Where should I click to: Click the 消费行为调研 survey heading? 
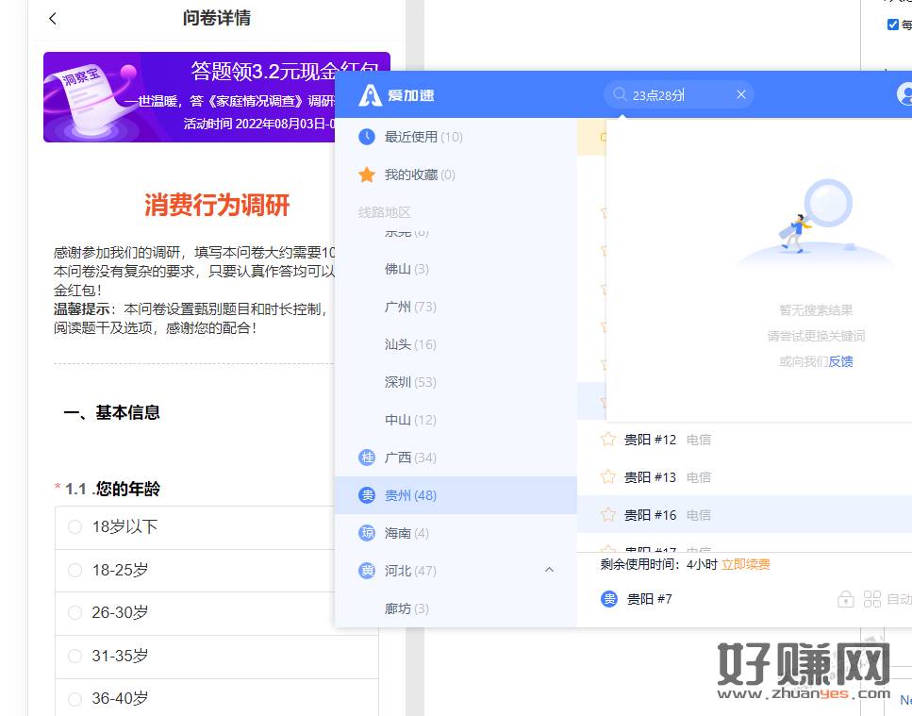point(217,205)
